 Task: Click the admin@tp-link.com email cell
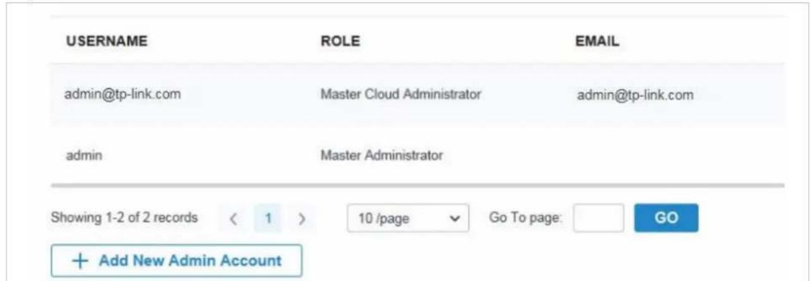tap(635, 95)
